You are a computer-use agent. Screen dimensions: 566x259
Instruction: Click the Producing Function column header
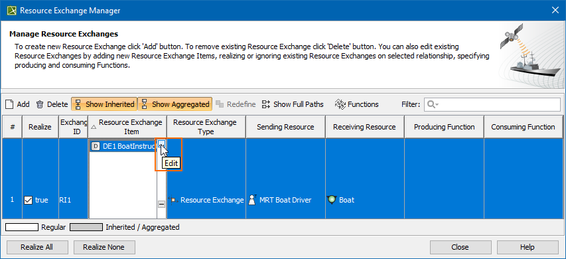(x=444, y=127)
